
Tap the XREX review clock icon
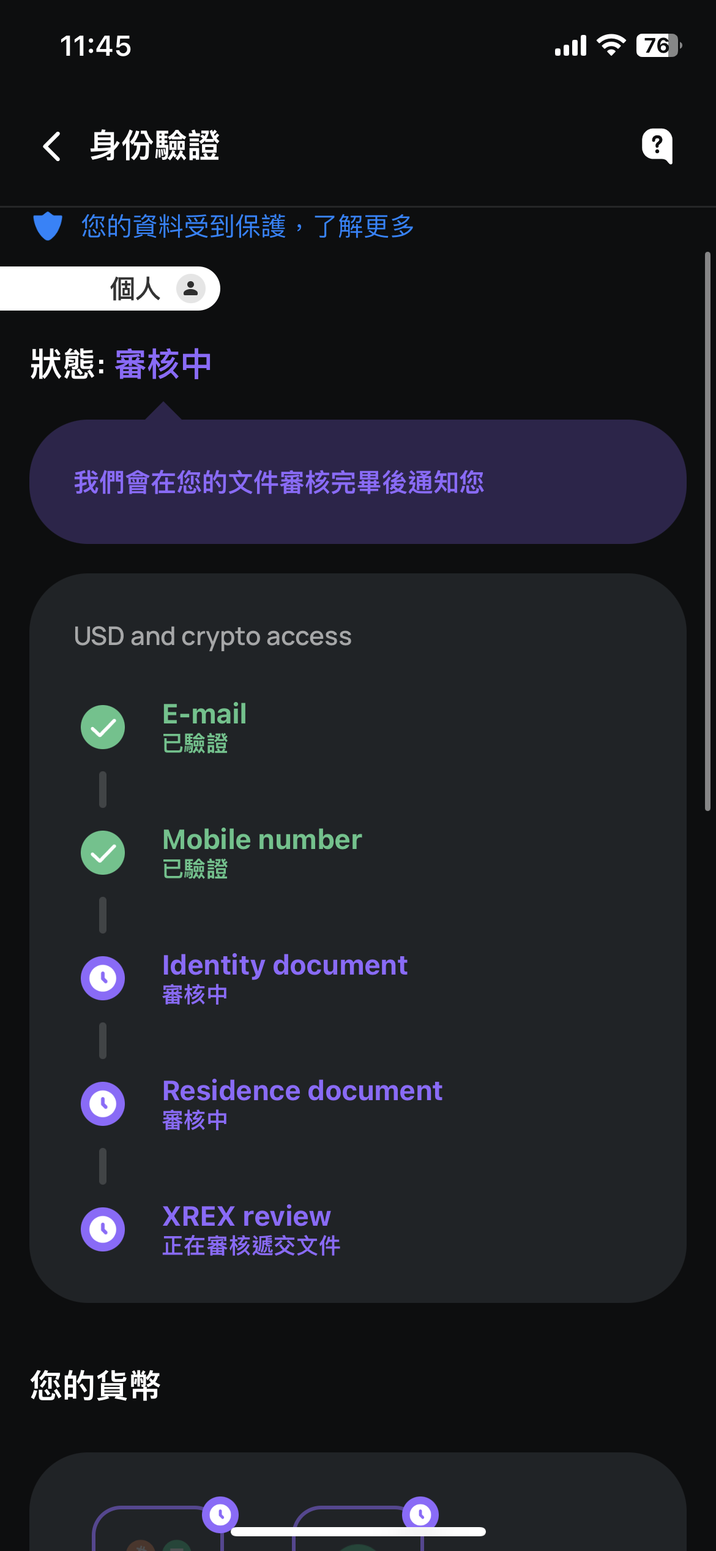coord(103,1229)
